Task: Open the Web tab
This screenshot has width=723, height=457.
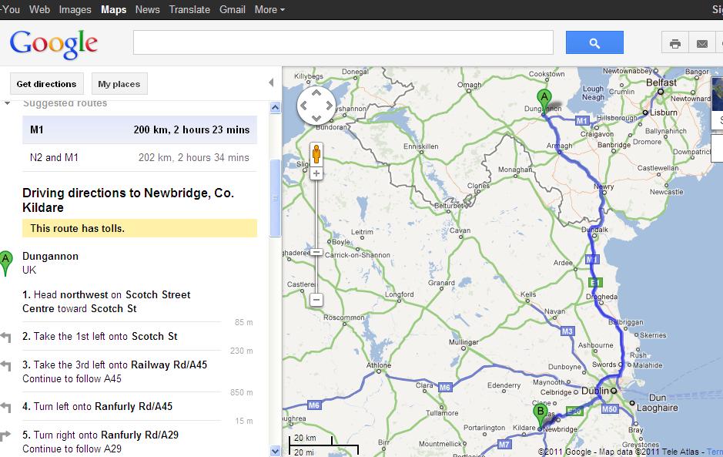Action: [x=39, y=9]
